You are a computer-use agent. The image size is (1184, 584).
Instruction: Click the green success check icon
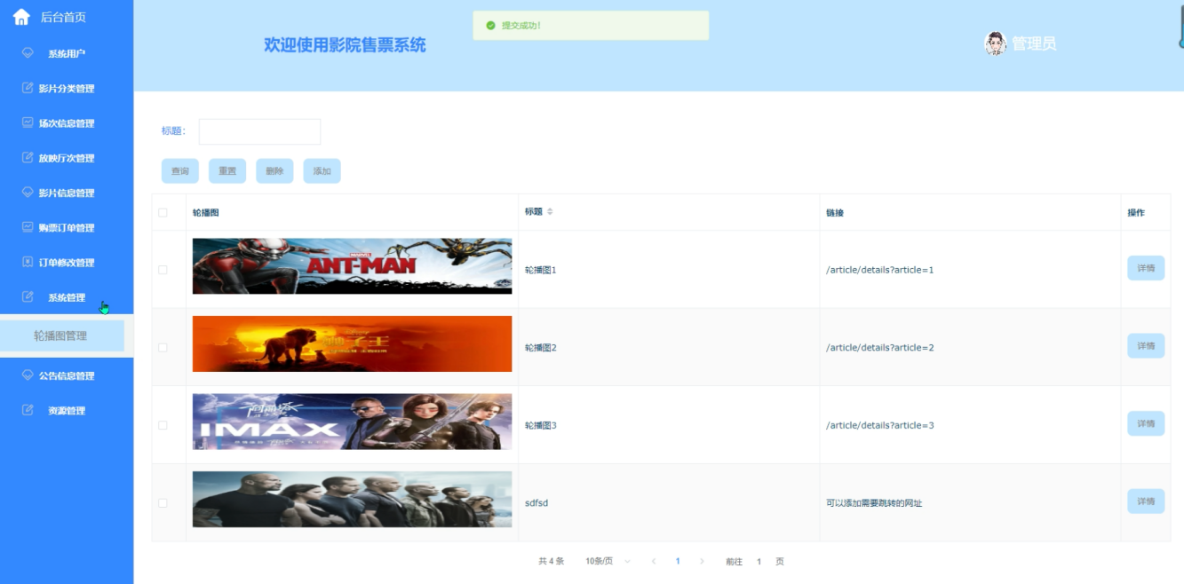coord(490,26)
